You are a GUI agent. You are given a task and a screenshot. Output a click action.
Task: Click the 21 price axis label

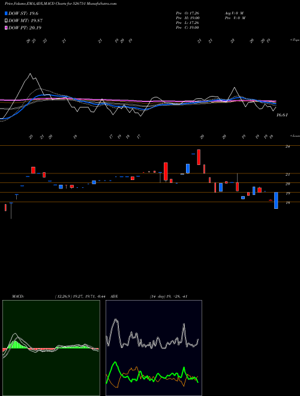coord(287,174)
